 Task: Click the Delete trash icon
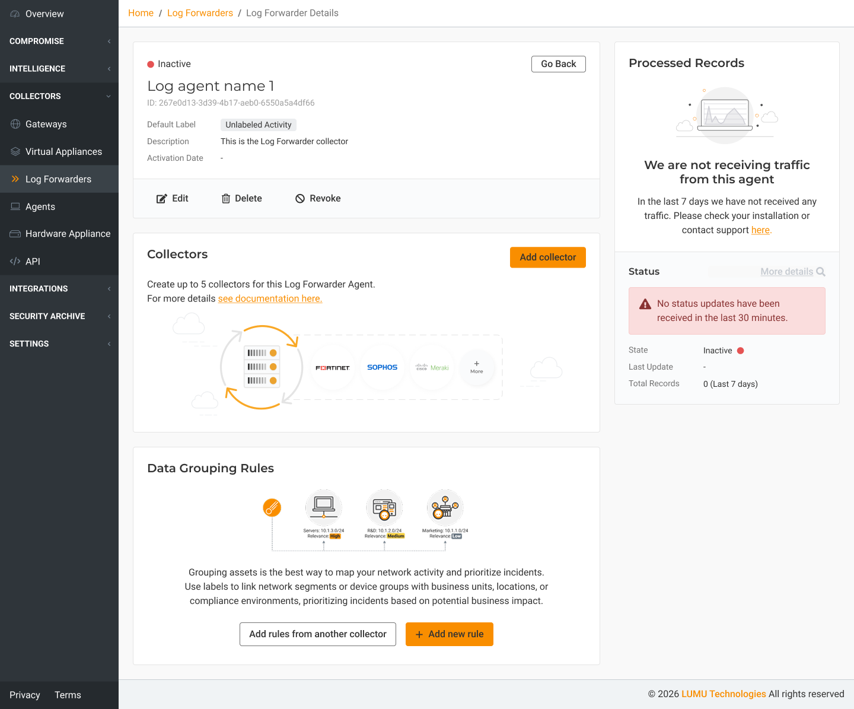226,199
